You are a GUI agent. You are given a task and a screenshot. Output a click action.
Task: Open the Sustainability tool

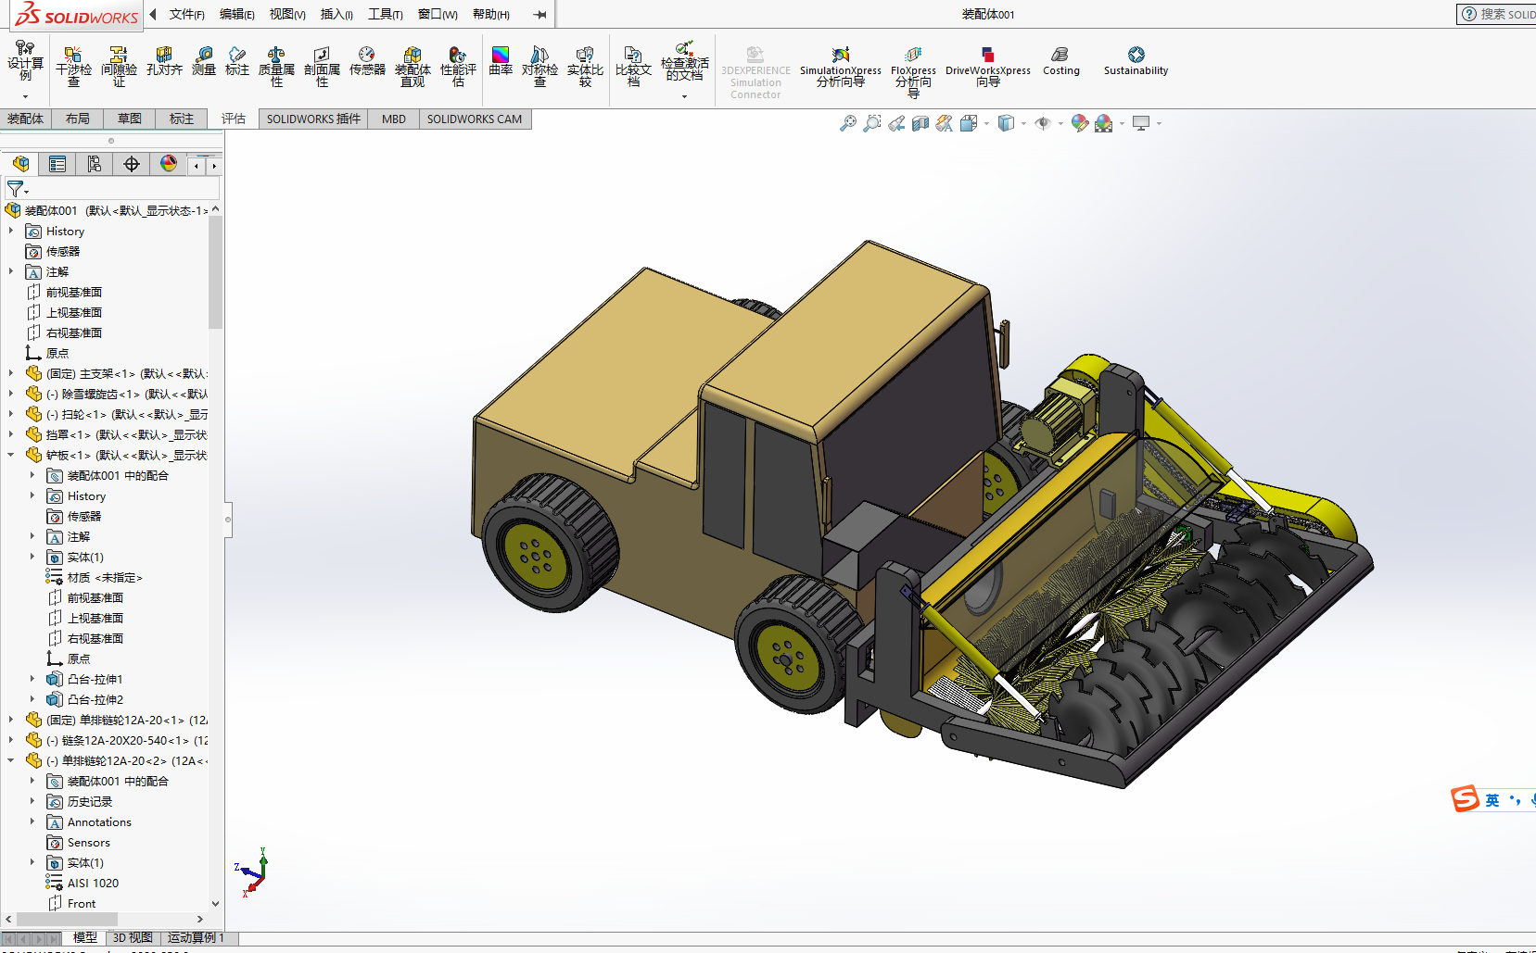point(1136,61)
